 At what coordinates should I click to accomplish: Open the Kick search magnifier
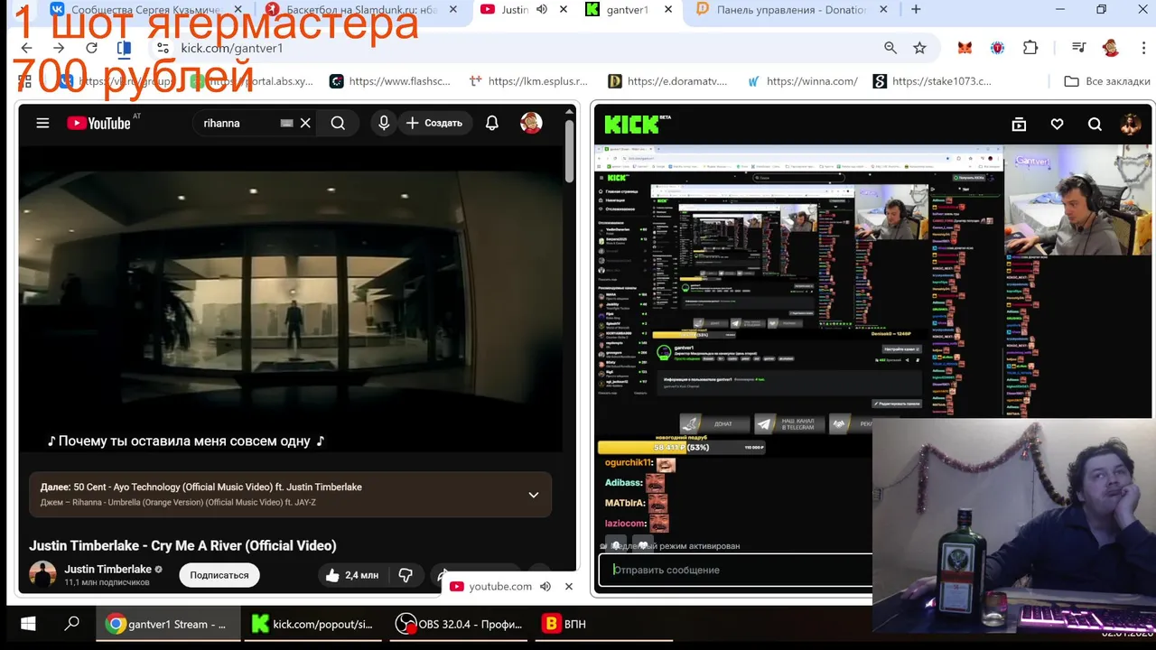point(1095,125)
